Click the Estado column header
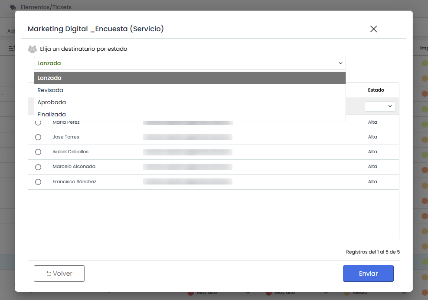 376,90
